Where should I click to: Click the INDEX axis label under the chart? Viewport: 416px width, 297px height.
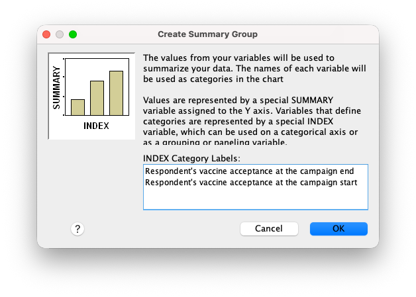point(96,126)
